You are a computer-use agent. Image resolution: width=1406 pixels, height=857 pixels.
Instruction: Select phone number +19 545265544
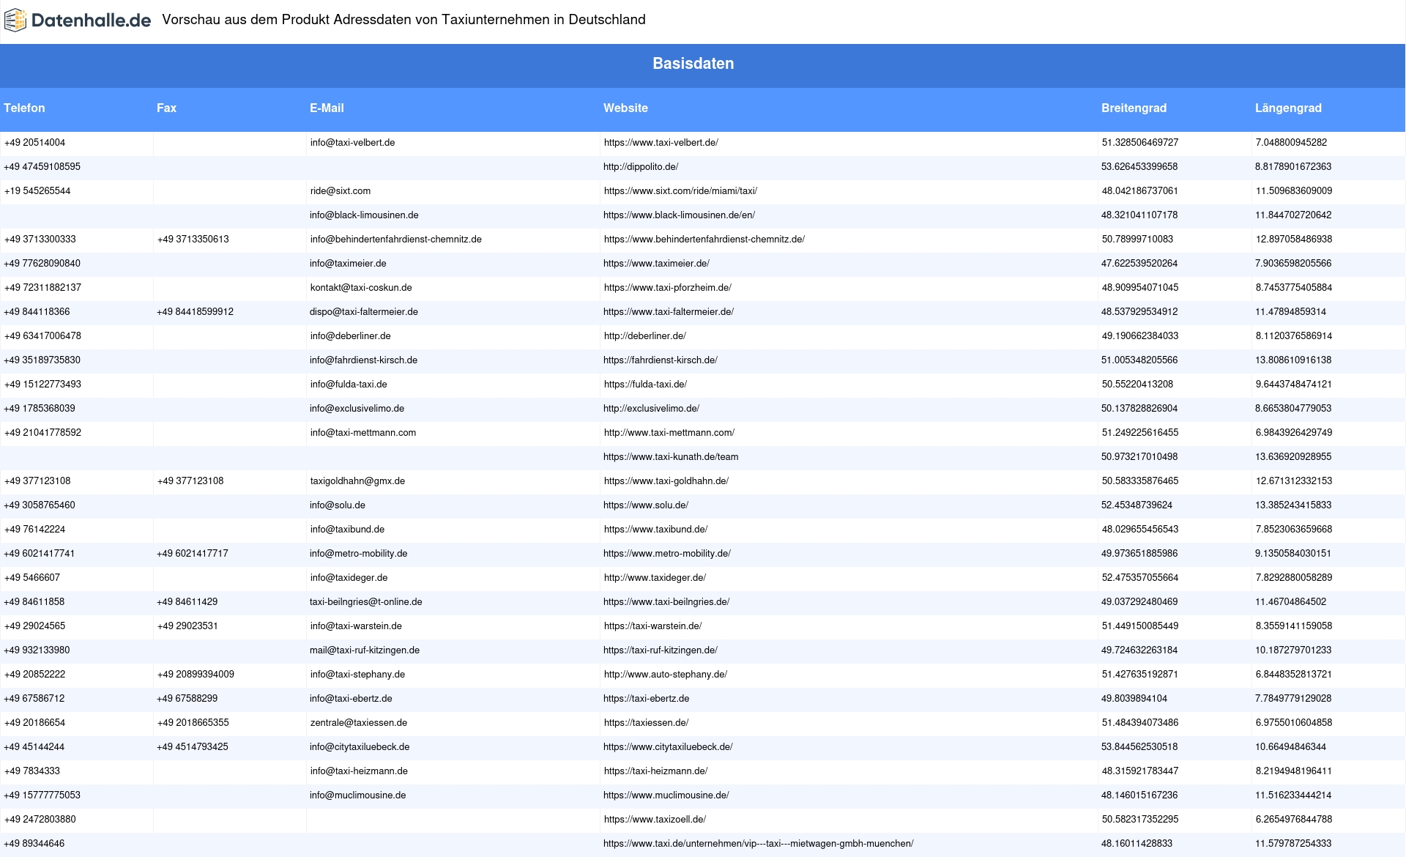point(37,191)
